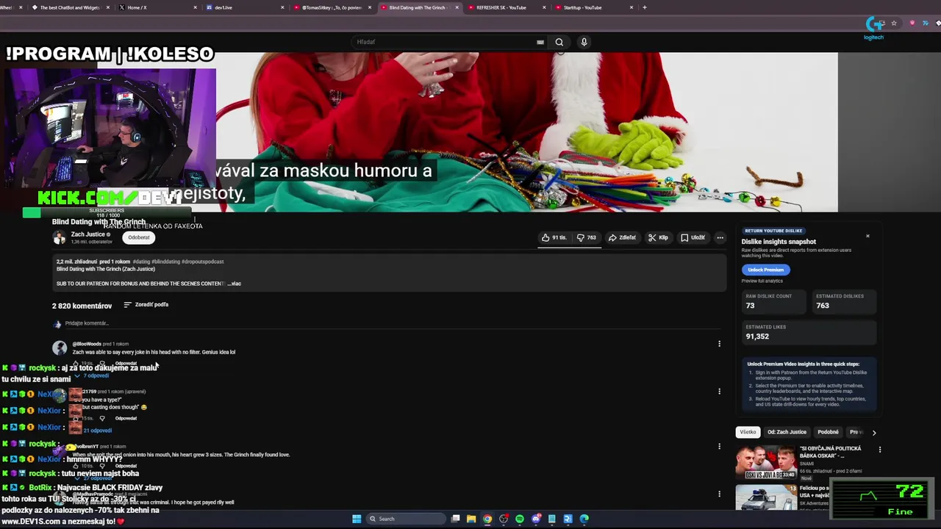Create a clip with the Klip scissors
This screenshot has width=941, height=529.
click(658, 238)
